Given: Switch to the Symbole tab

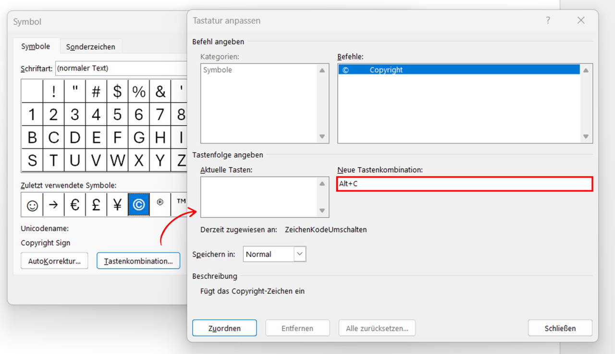Looking at the screenshot, I should (x=36, y=46).
